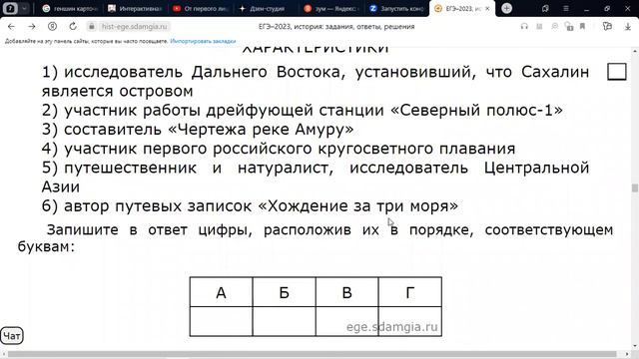Click column header 'Г' in answer table

tap(410, 292)
